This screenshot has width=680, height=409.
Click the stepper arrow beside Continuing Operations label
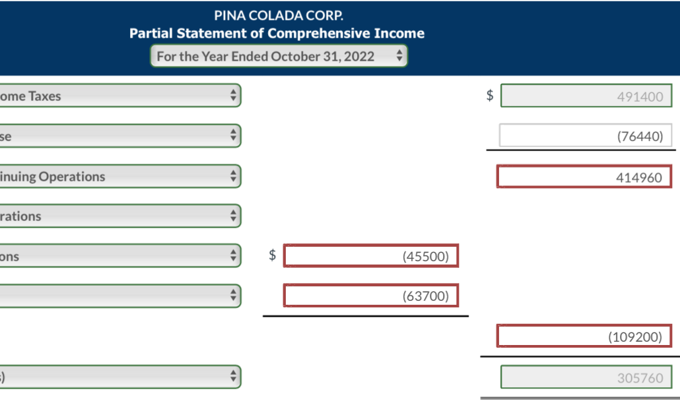pyautogui.click(x=233, y=176)
